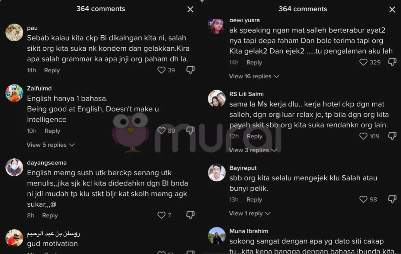The width and height of the screenshot is (401, 254).
Task: Tap heart on dewi yusra's 329-like comment
Action: (x=364, y=62)
